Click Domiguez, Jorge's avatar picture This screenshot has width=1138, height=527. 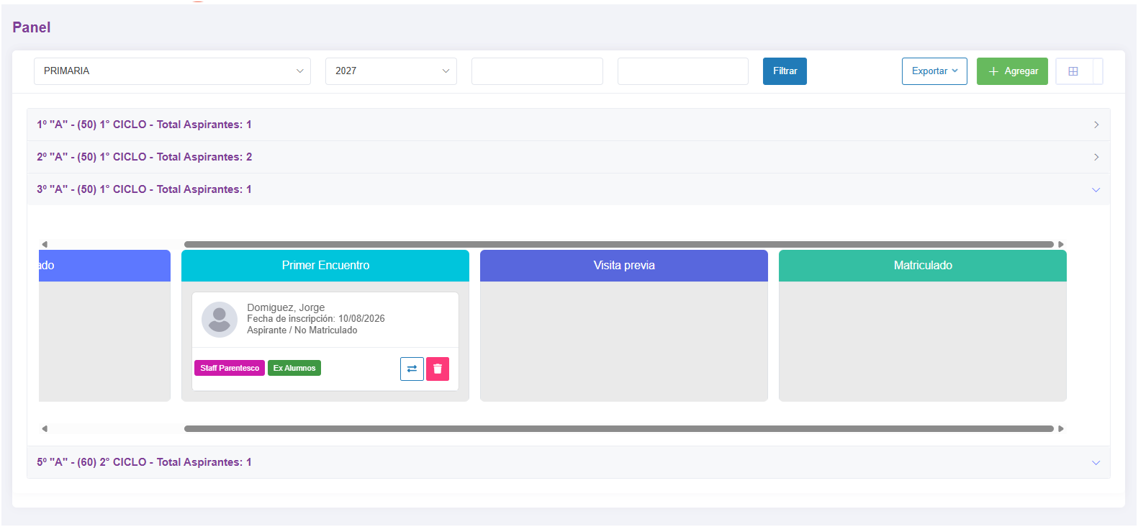tap(220, 320)
